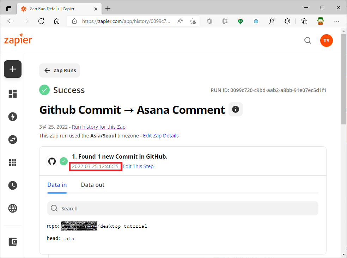Click the vertical page scrollbar thumb
Screen dimensions: 347x258
click(x=343, y=80)
